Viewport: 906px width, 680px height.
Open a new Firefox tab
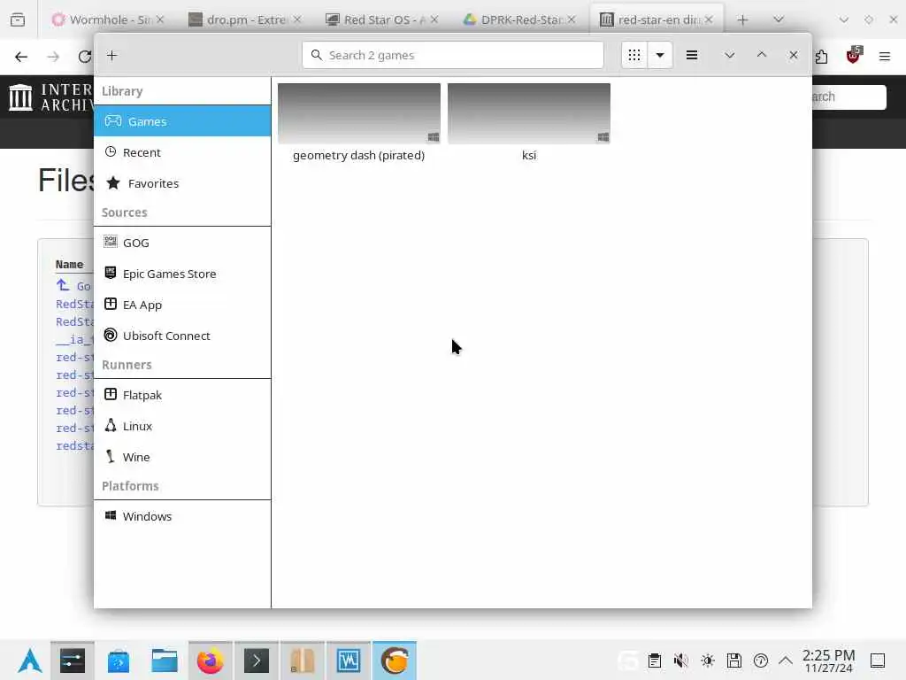click(742, 20)
